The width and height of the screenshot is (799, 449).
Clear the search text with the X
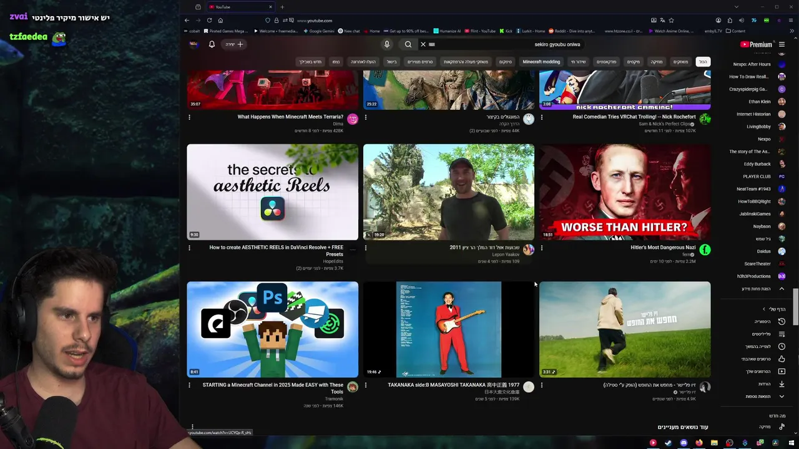click(423, 44)
